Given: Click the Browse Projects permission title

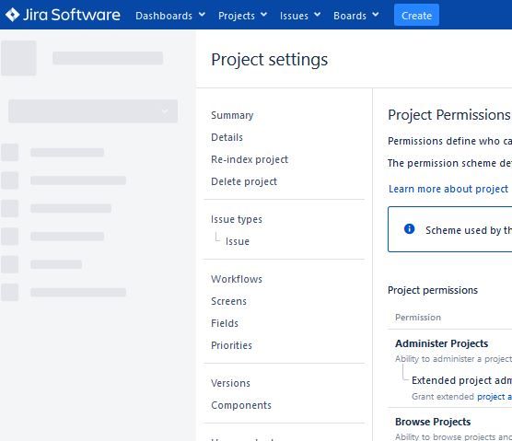Looking at the screenshot, I should click(x=433, y=422).
